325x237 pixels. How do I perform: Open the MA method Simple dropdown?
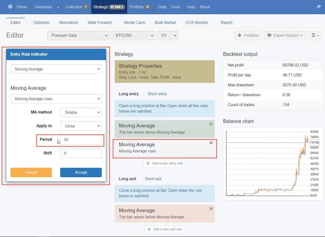(81, 112)
